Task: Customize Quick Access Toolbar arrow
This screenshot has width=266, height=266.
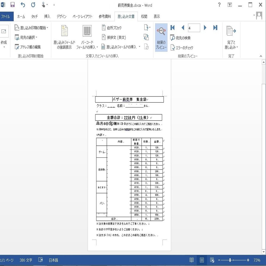Action: click(x=54, y=5)
